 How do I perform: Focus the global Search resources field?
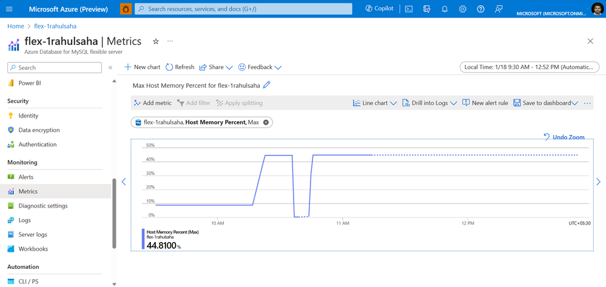click(243, 8)
